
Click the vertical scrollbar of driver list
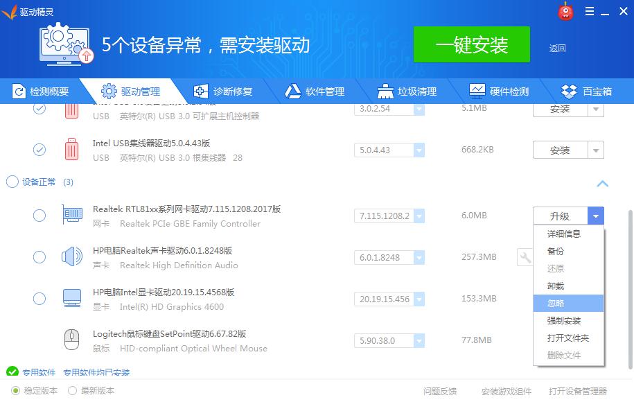tap(630, 289)
